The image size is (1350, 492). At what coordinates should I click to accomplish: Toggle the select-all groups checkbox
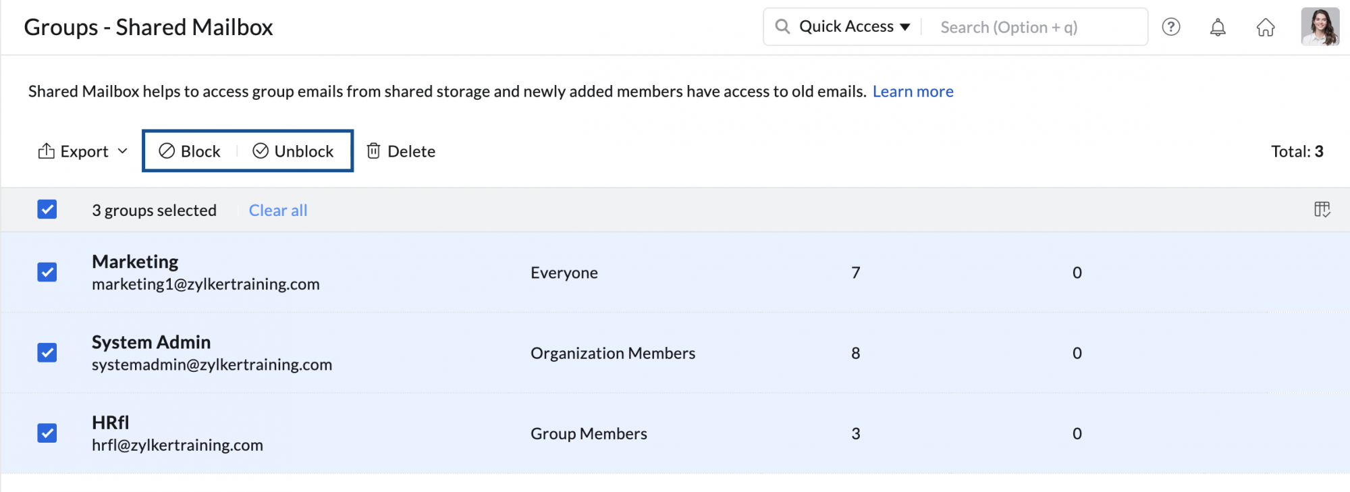[x=47, y=209]
